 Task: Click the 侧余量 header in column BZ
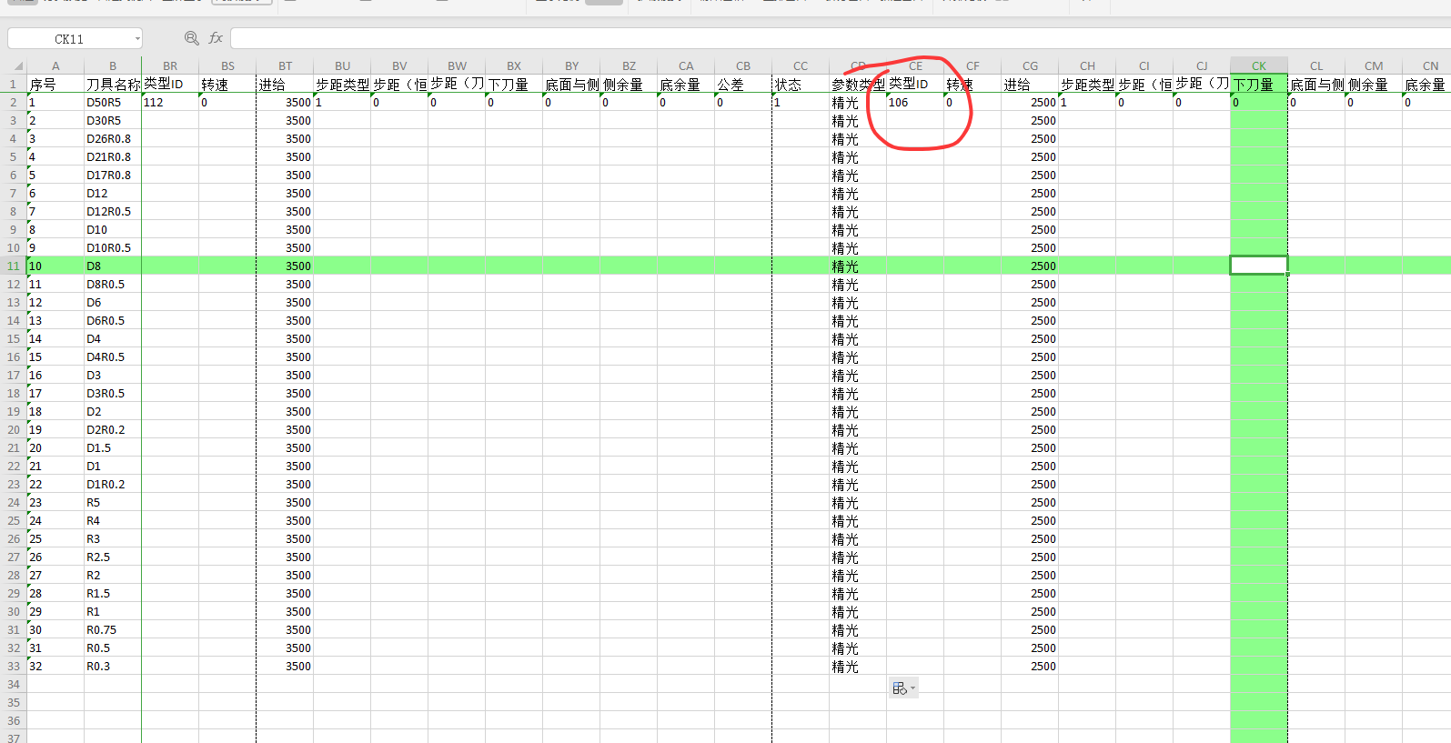click(629, 84)
